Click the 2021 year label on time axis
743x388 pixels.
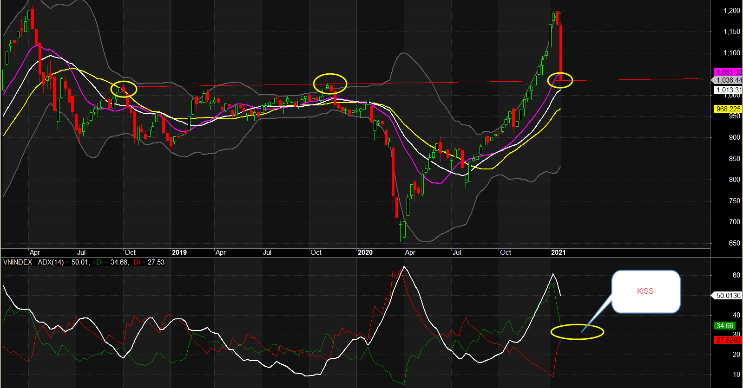pyautogui.click(x=558, y=252)
